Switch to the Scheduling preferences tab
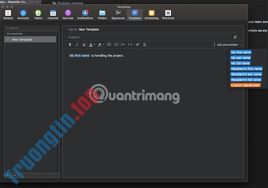 click(x=151, y=15)
